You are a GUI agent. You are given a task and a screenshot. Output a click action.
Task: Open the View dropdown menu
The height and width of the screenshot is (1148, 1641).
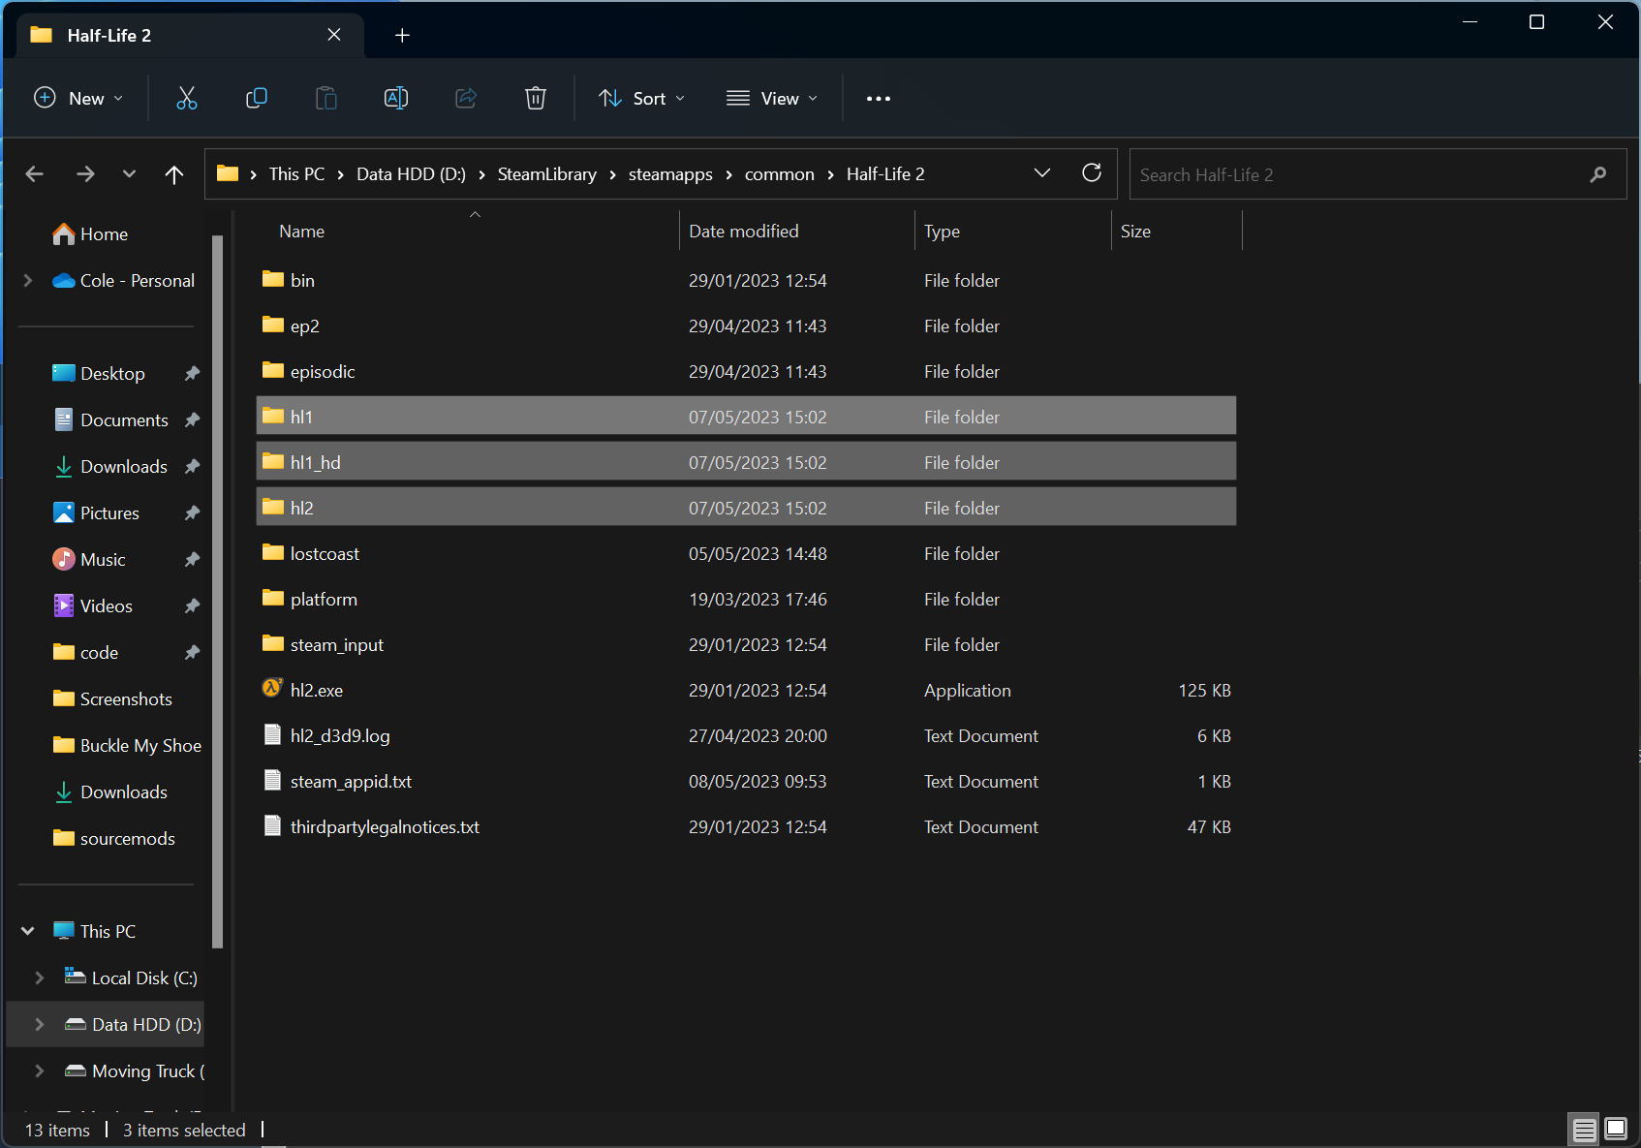pyautogui.click(x=772, y=99)
